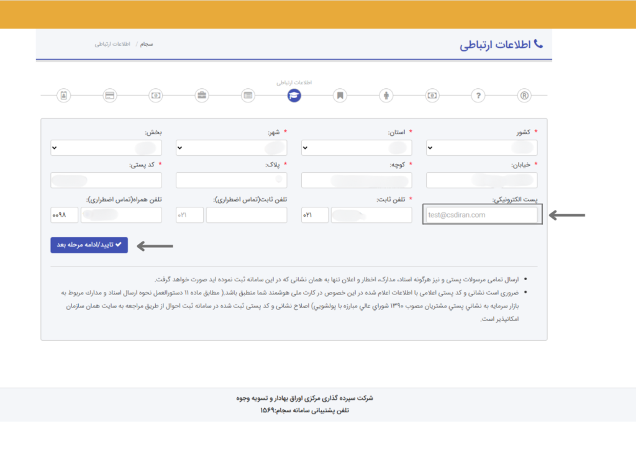Focus the کد پستی postal code field
The height and width of the screenshot is (449, 636).
pos(106,180)
